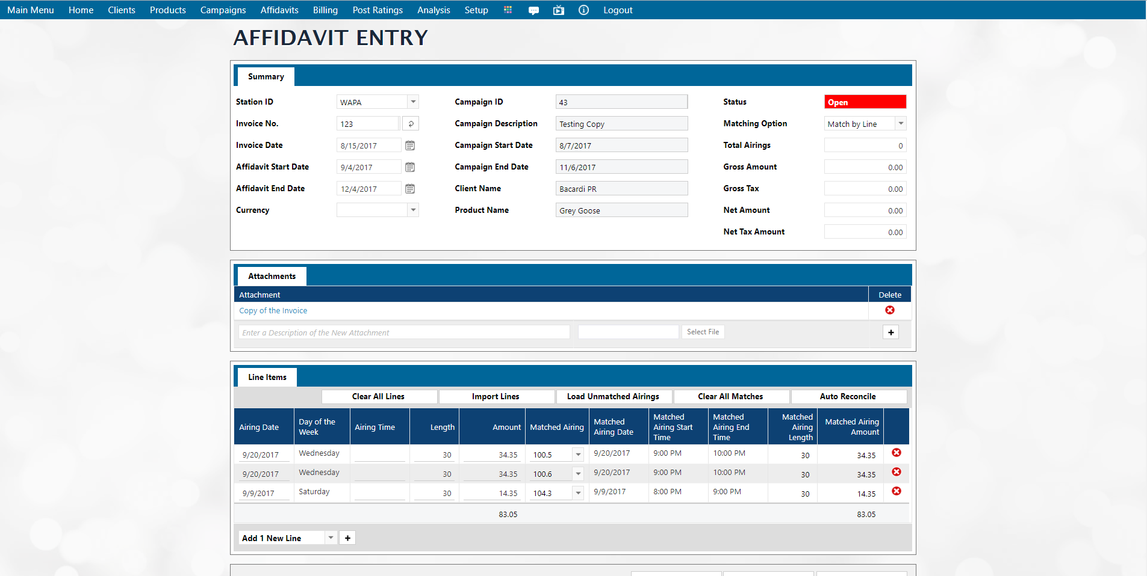Screen dimensions: 1147x576
Task: Expand the Station ID dropdown
Action: pyautogui.click(x=413, y=102)
